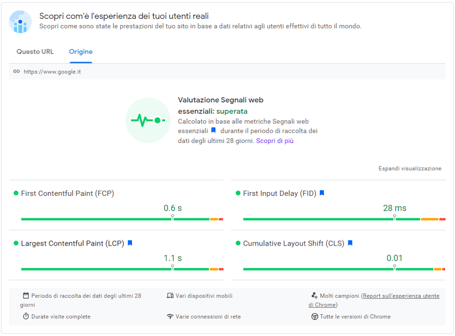The height and width of the screenshot is (336, 455).
Task: Click 'Espandi visualizzazione' to expand the view
Action: click(x=410, y=168)
